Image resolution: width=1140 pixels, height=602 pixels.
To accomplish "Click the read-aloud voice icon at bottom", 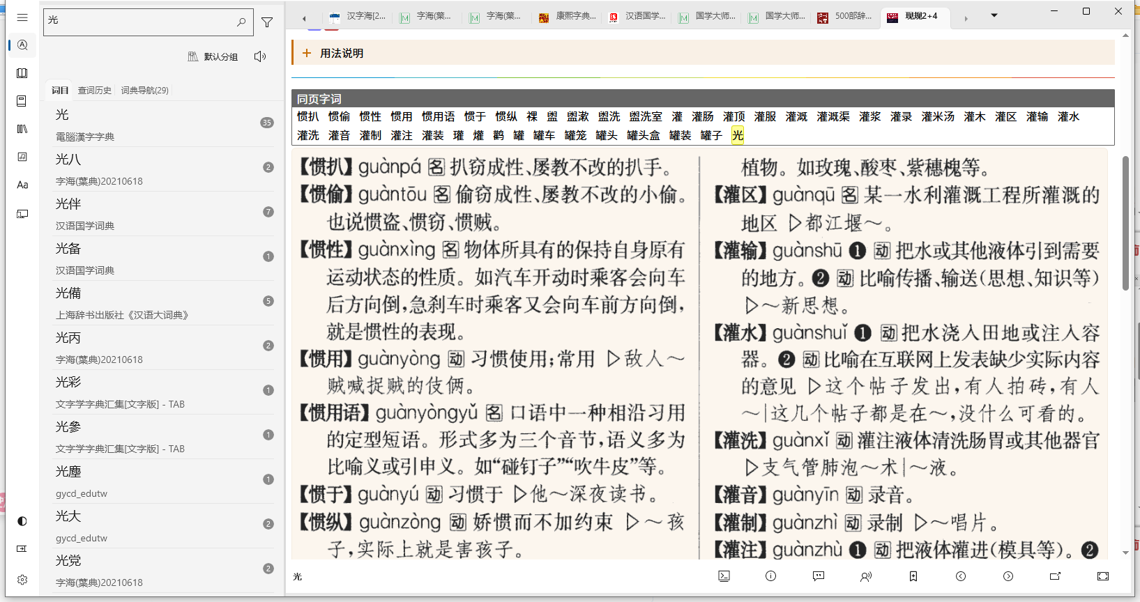I will pos(866,576).
